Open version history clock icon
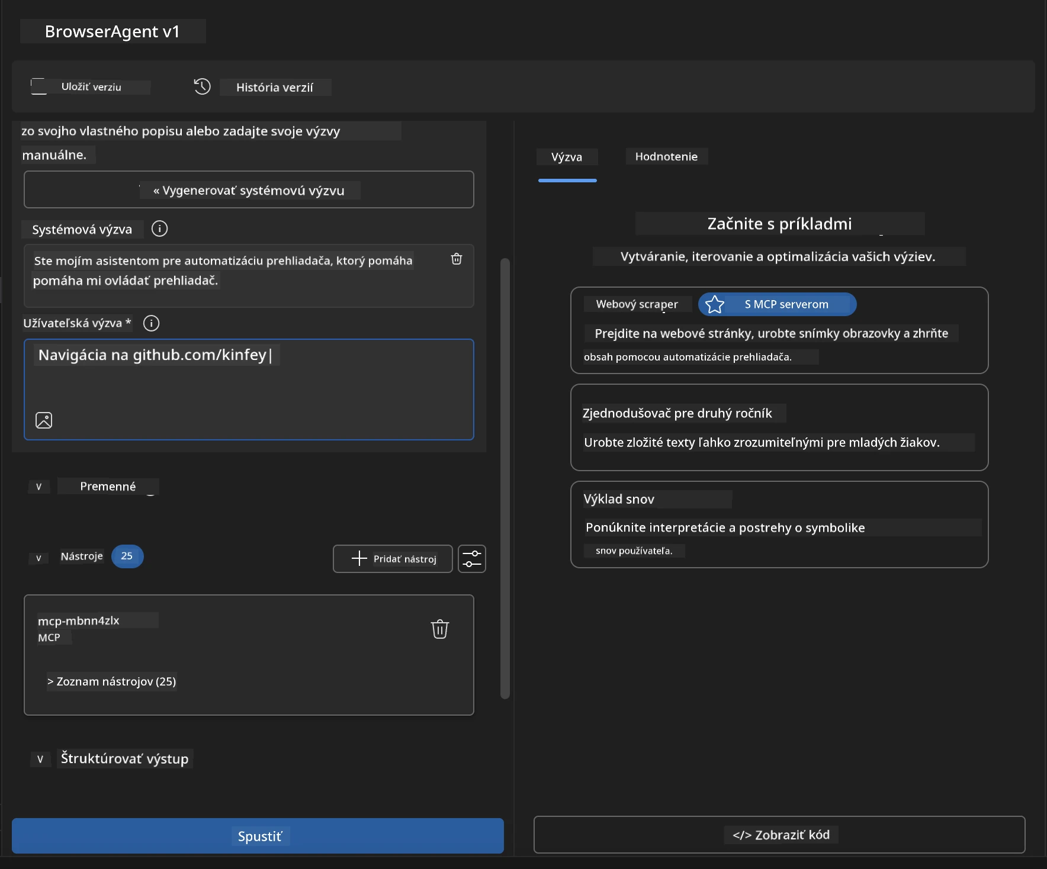 (x=202, y=86)
